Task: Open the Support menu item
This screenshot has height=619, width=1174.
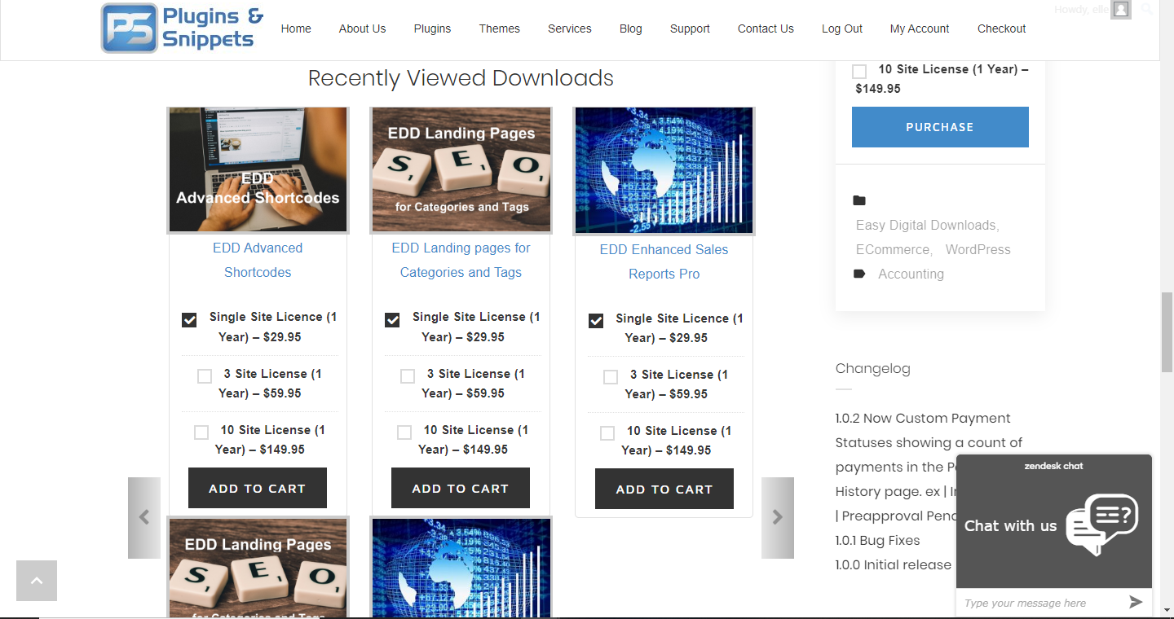Action: click(x=690, y=29)
